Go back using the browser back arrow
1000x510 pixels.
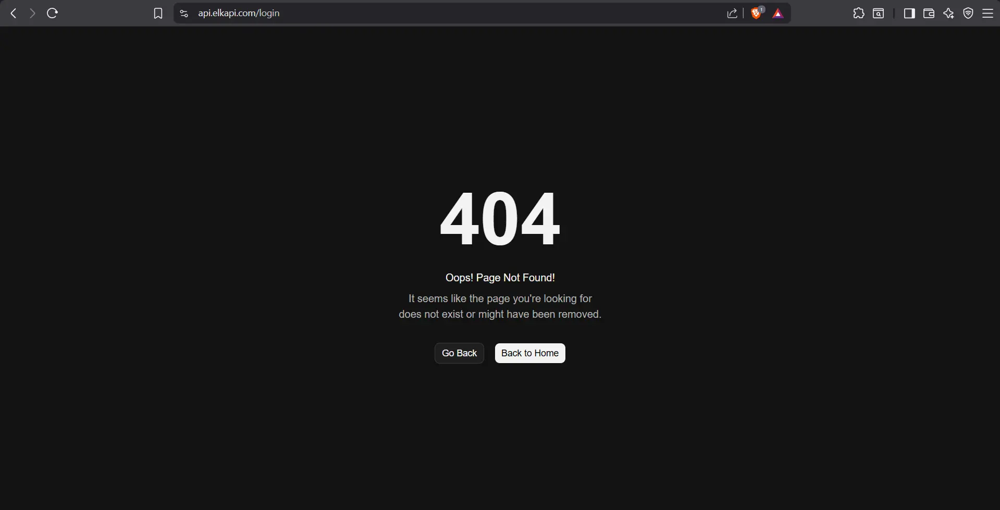tap(14, 14)
